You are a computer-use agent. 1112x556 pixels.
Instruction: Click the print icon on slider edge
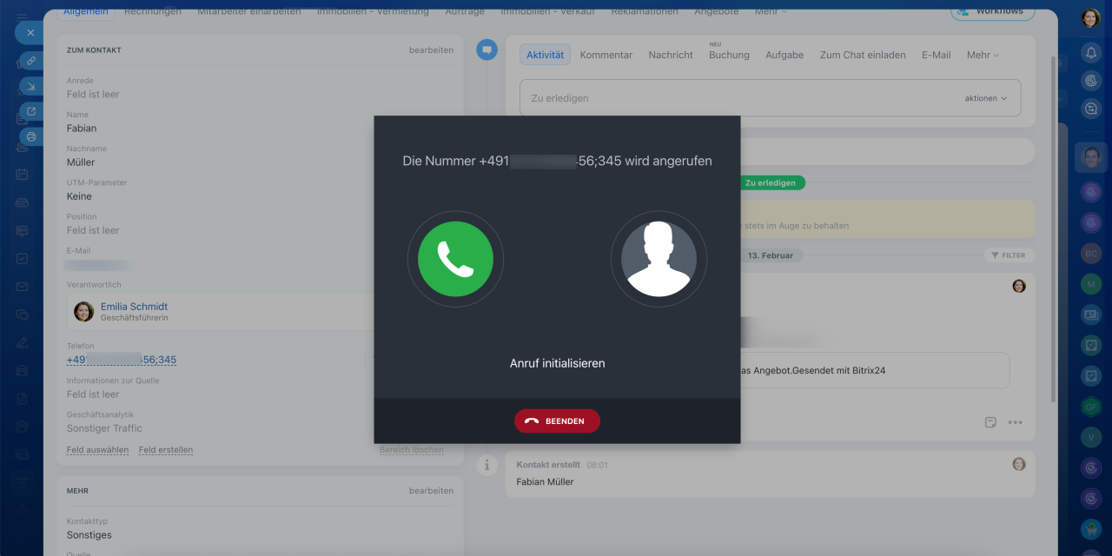[x=31, y=136]
